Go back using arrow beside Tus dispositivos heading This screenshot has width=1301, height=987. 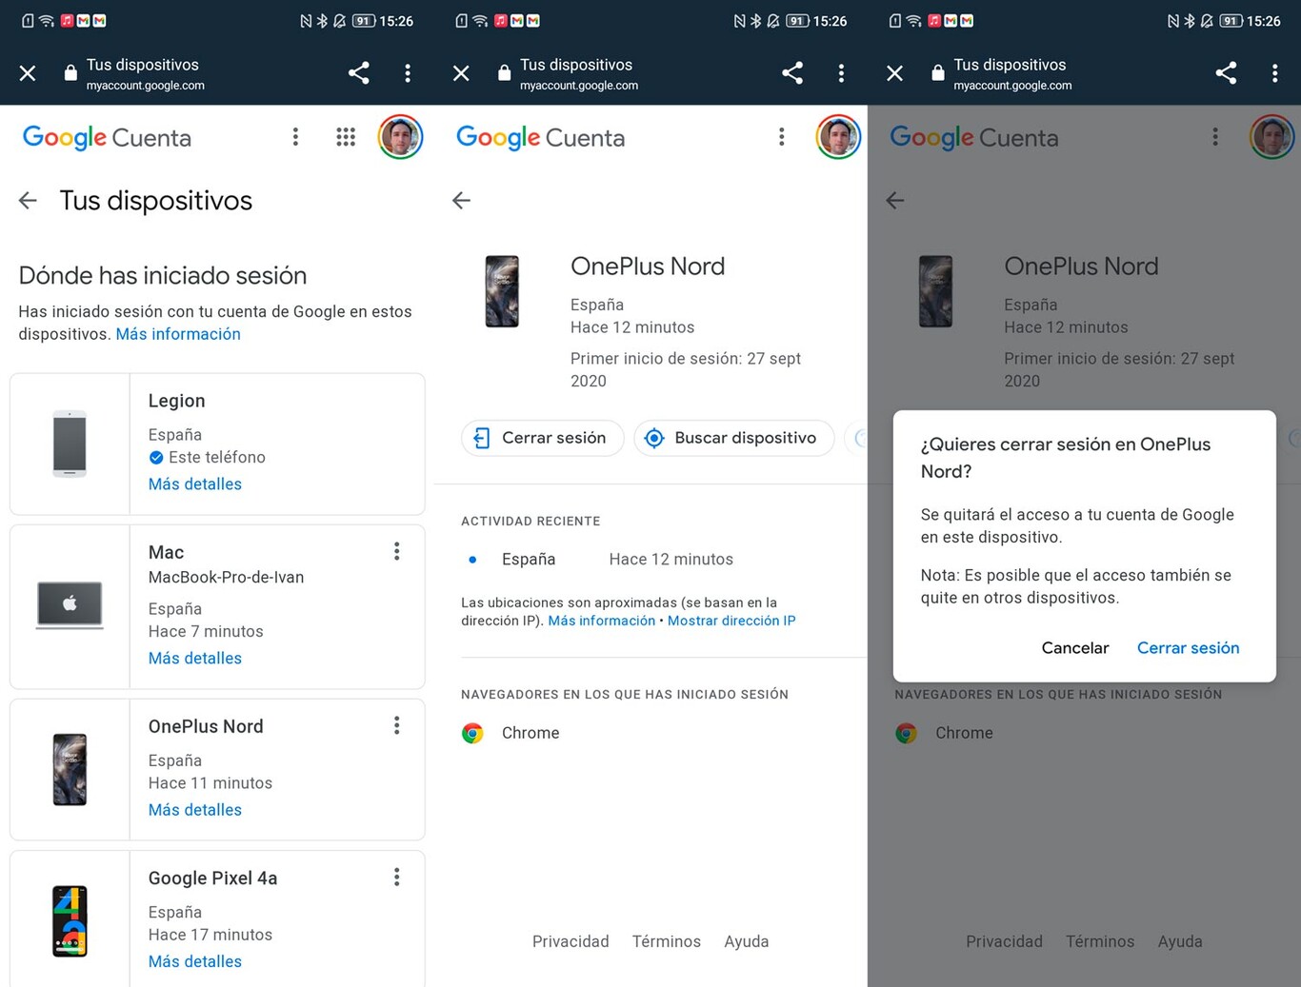(x=28, y=200)
